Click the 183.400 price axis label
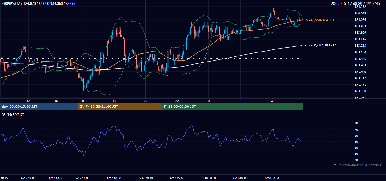The width and height of the screenshot is (386, 181). (360, 72)
